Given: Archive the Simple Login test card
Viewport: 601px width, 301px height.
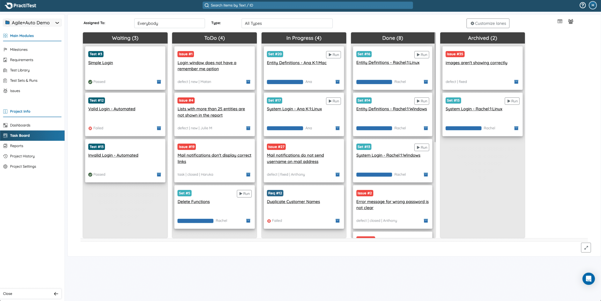Looking at the screenshot, I should [x=159, y=82].
